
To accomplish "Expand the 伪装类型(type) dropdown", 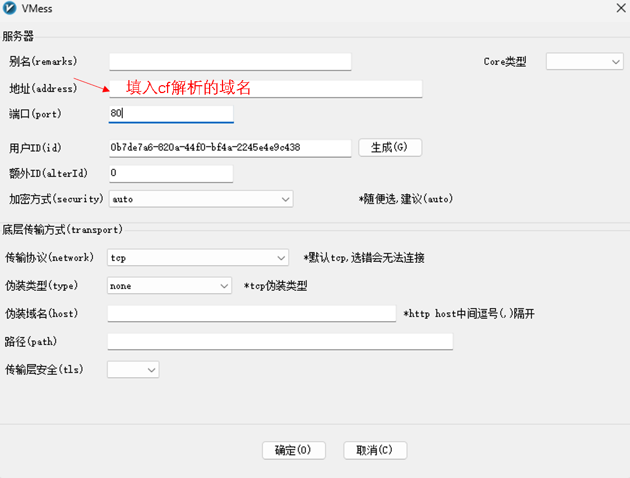I will 225,286.
